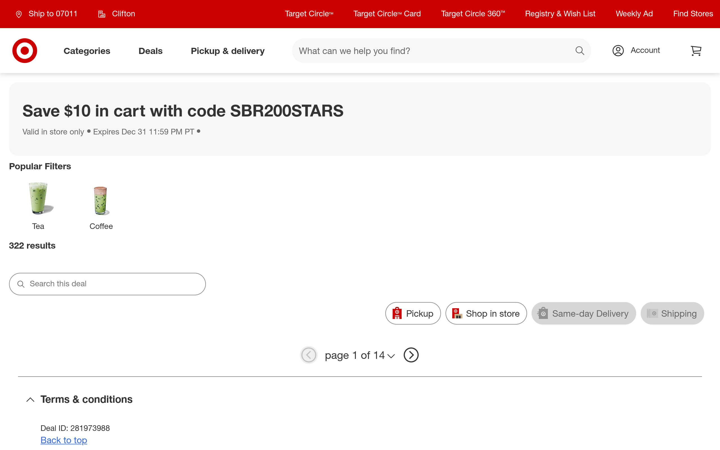Collapse the Terms & conditions section
This screenshot has height=450, width=720.
[x=79, y=399]
